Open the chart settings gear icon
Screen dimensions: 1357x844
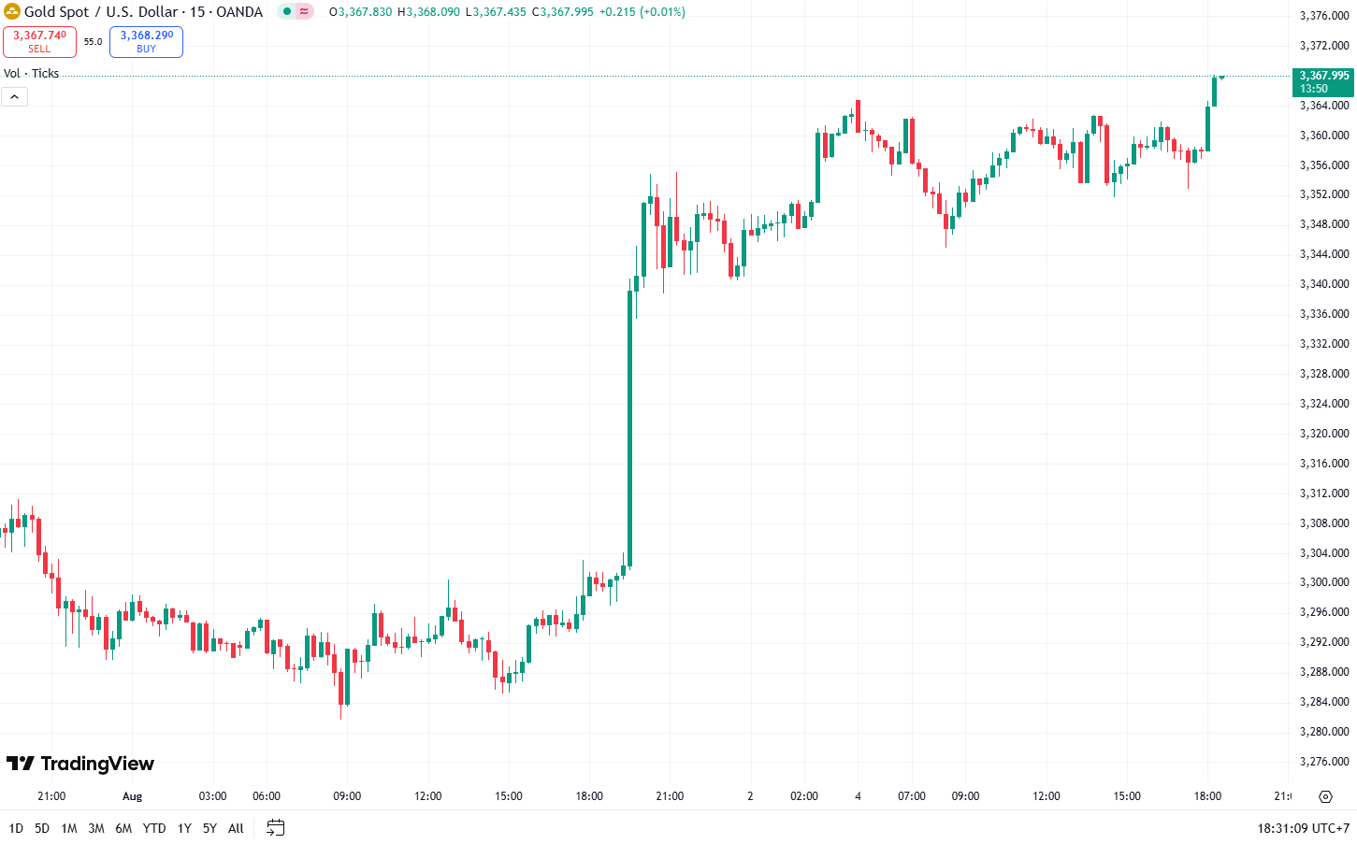(x=1325, y=796)
